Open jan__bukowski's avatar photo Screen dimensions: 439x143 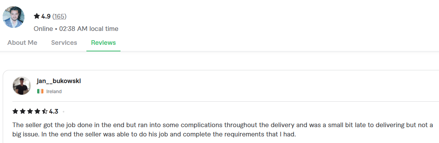click(x=22, y=86)
